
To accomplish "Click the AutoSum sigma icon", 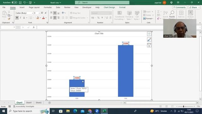I will click(x=158, y=12).
